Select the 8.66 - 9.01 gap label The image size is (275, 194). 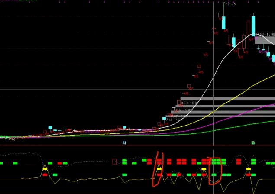tap(184, 110)
